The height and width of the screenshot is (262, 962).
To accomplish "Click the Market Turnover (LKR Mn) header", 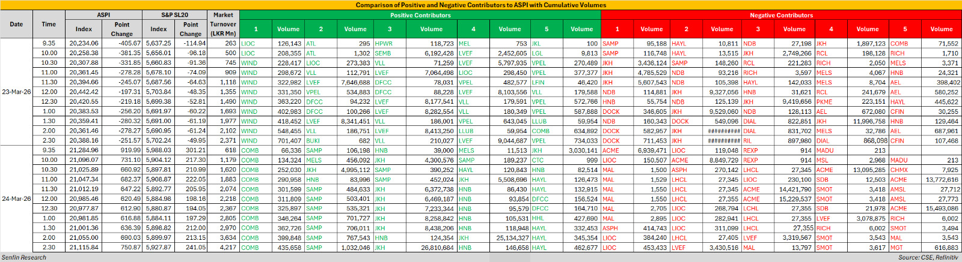I will coord(223,25).
